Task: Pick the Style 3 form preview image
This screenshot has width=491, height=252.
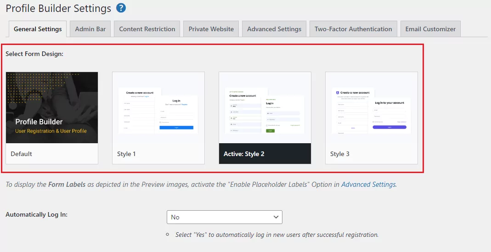Action: [x=372, y=107]
